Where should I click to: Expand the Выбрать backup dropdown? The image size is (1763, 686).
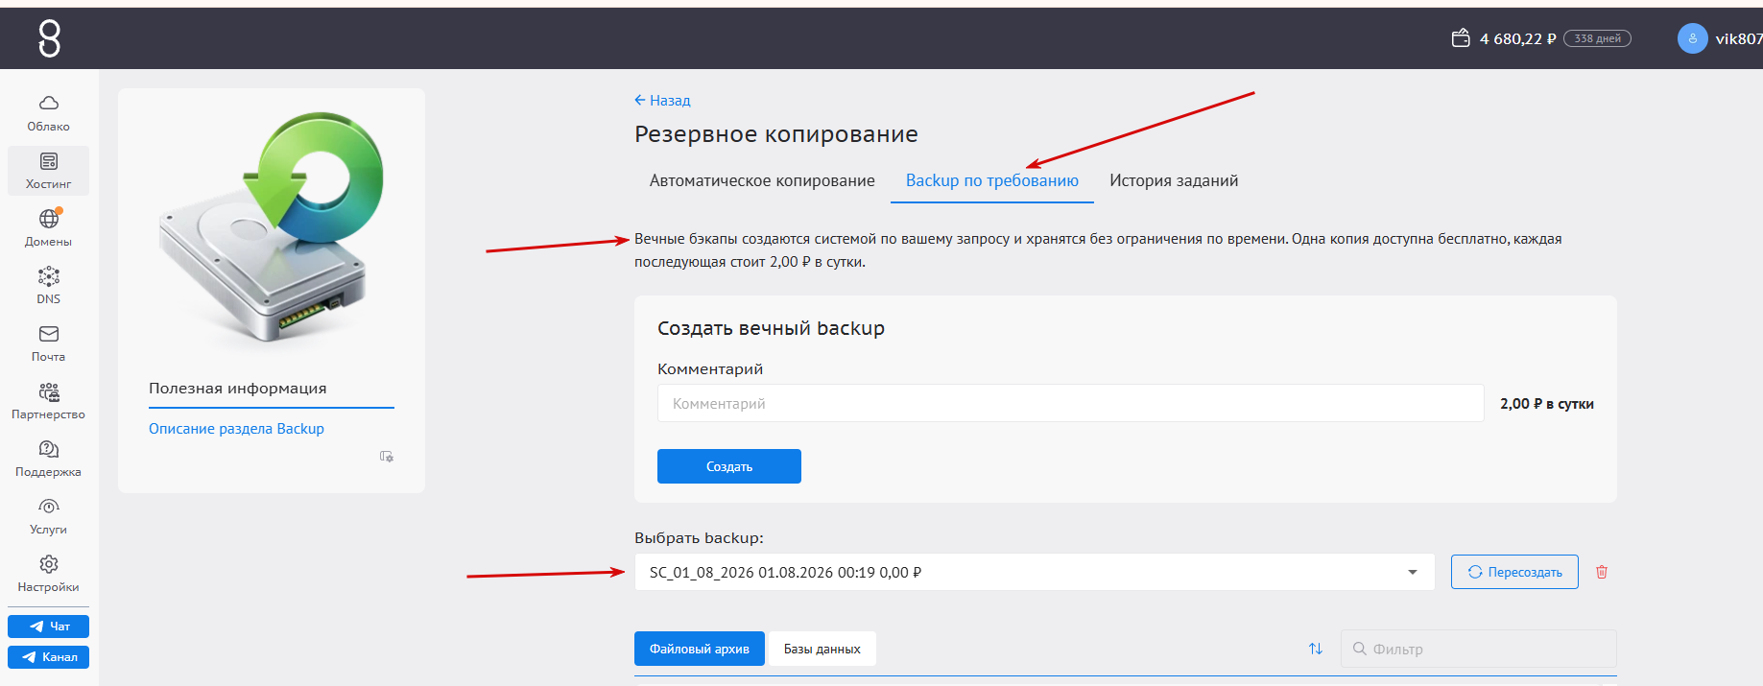[x=1035, y=572]
